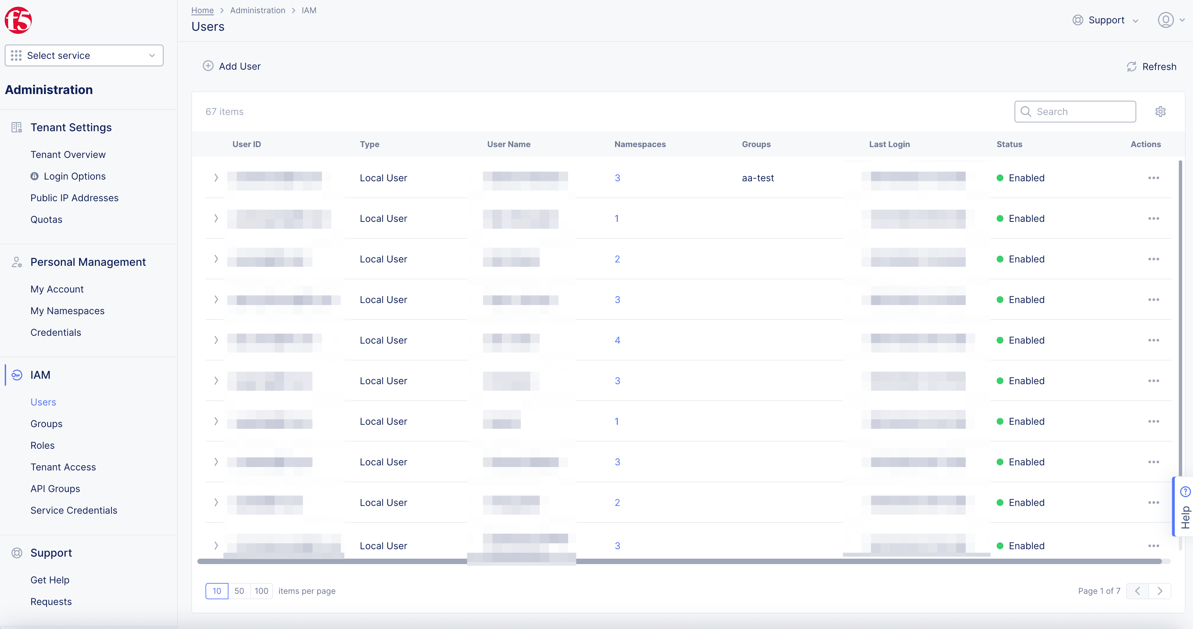Screen dimensions: 1193x629
Task: Expand the third user row chevron
Action: 216,259
